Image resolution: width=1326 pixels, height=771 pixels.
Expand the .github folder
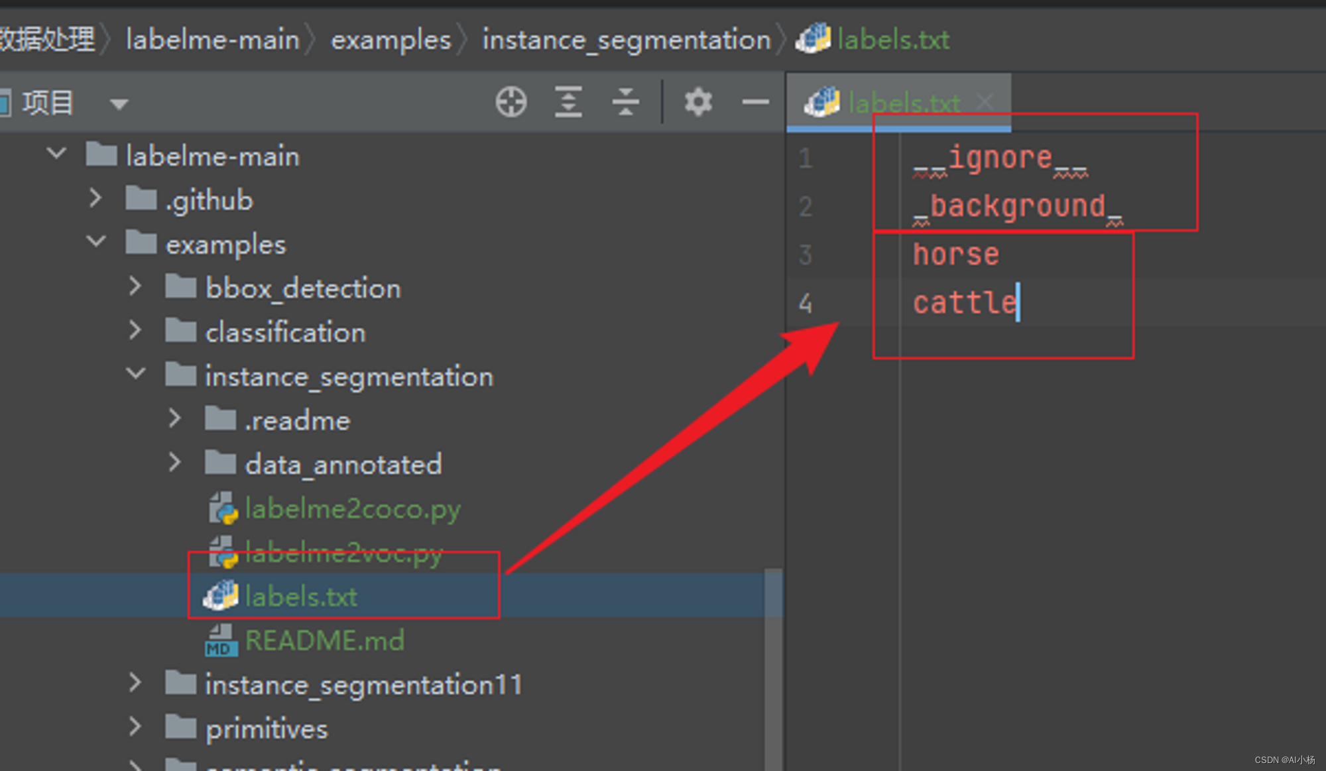click(x=95, y=198)
